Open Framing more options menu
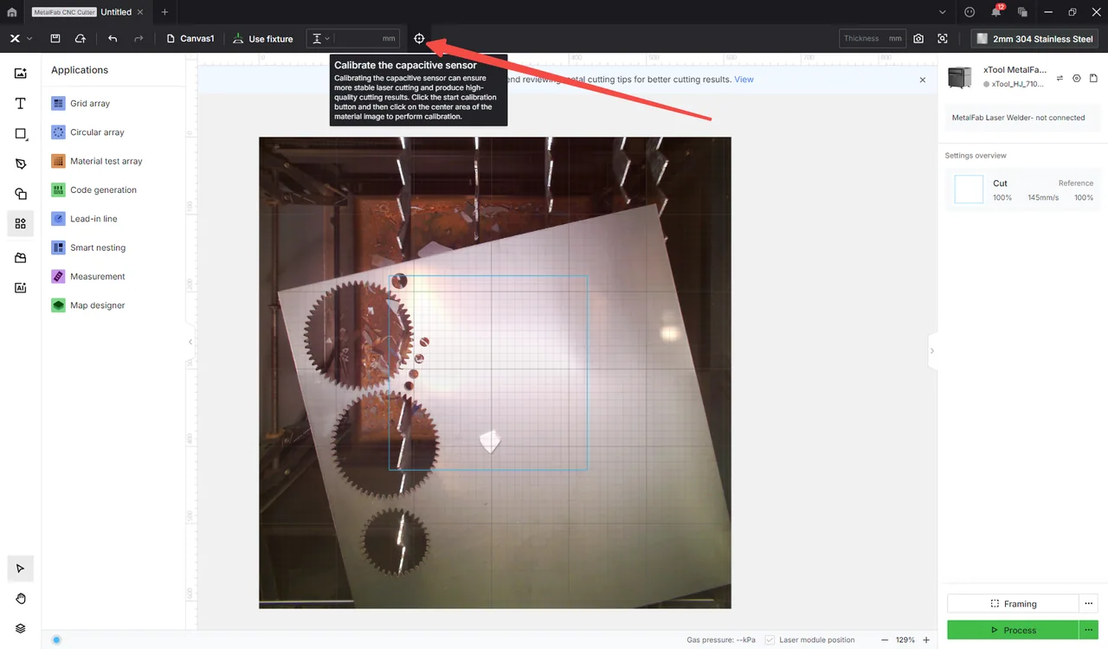Viewport: 1108px width, 649px height. (x=1089, y=604)
